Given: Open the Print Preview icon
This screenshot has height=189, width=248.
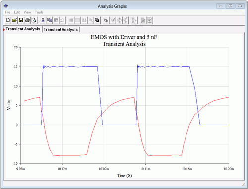Looking at the screenshot, I should [34, 20].
